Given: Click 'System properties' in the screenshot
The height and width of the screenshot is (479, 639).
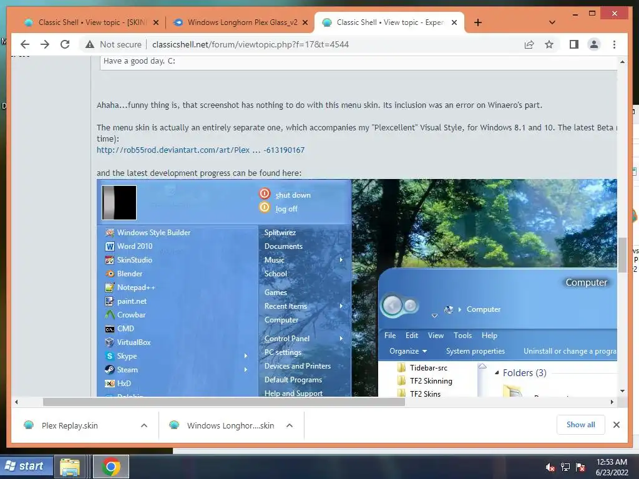Looking at the screenshot, I should pos(475,351).
